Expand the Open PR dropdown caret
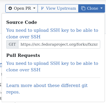106x103 pixels. coord(34,8)
